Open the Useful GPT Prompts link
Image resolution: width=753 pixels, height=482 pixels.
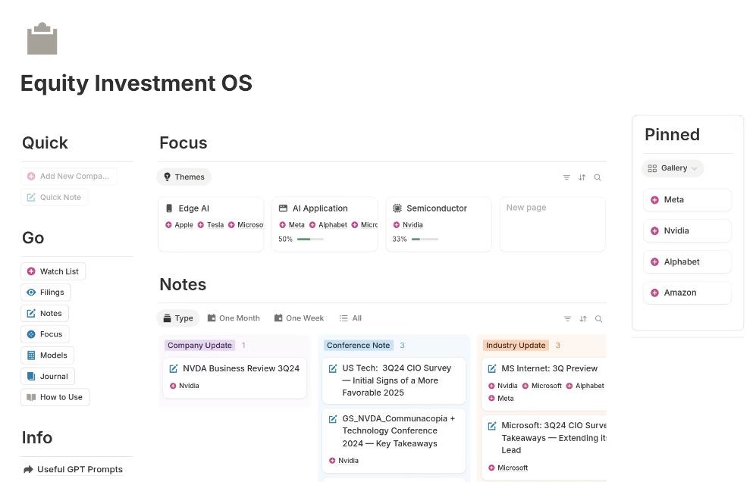pyautogui.click(x=80, y=470)
